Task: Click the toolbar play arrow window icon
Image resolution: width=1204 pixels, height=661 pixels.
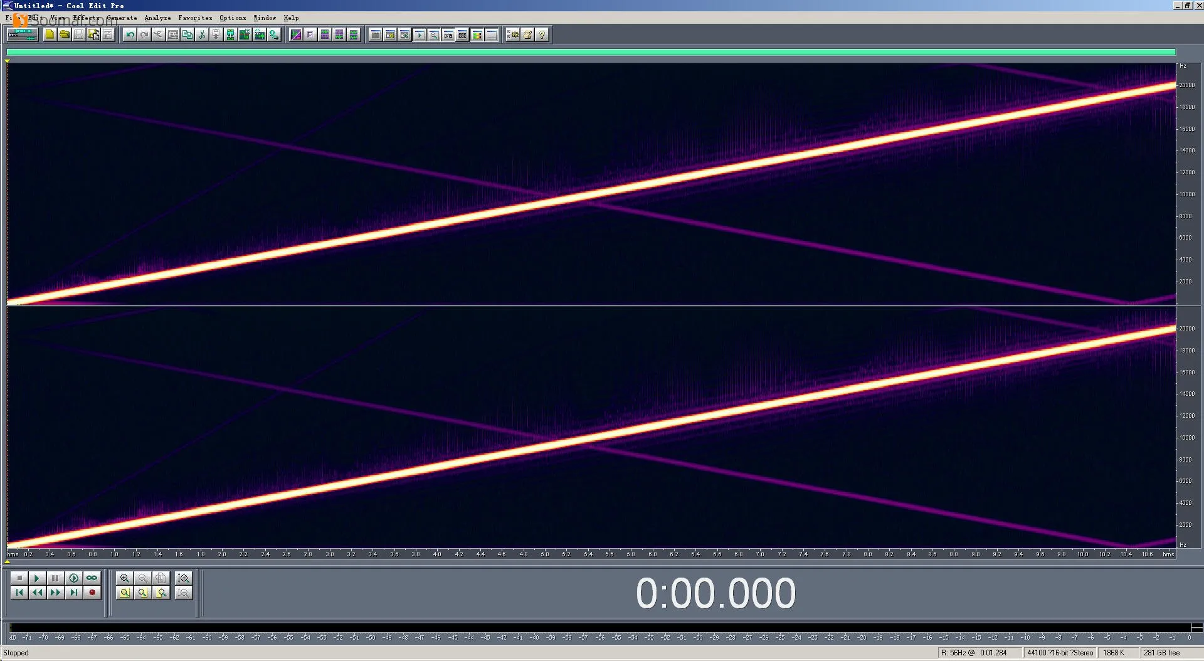Action: (x=419, y=35)
